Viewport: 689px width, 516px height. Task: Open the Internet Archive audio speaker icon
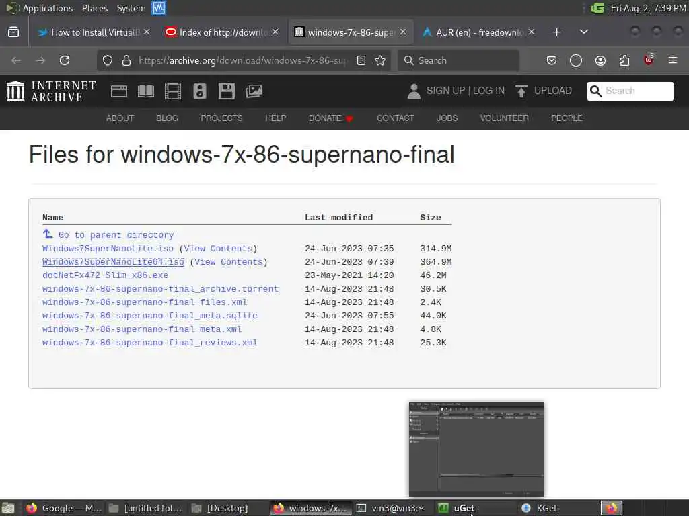tap(199, 91)
